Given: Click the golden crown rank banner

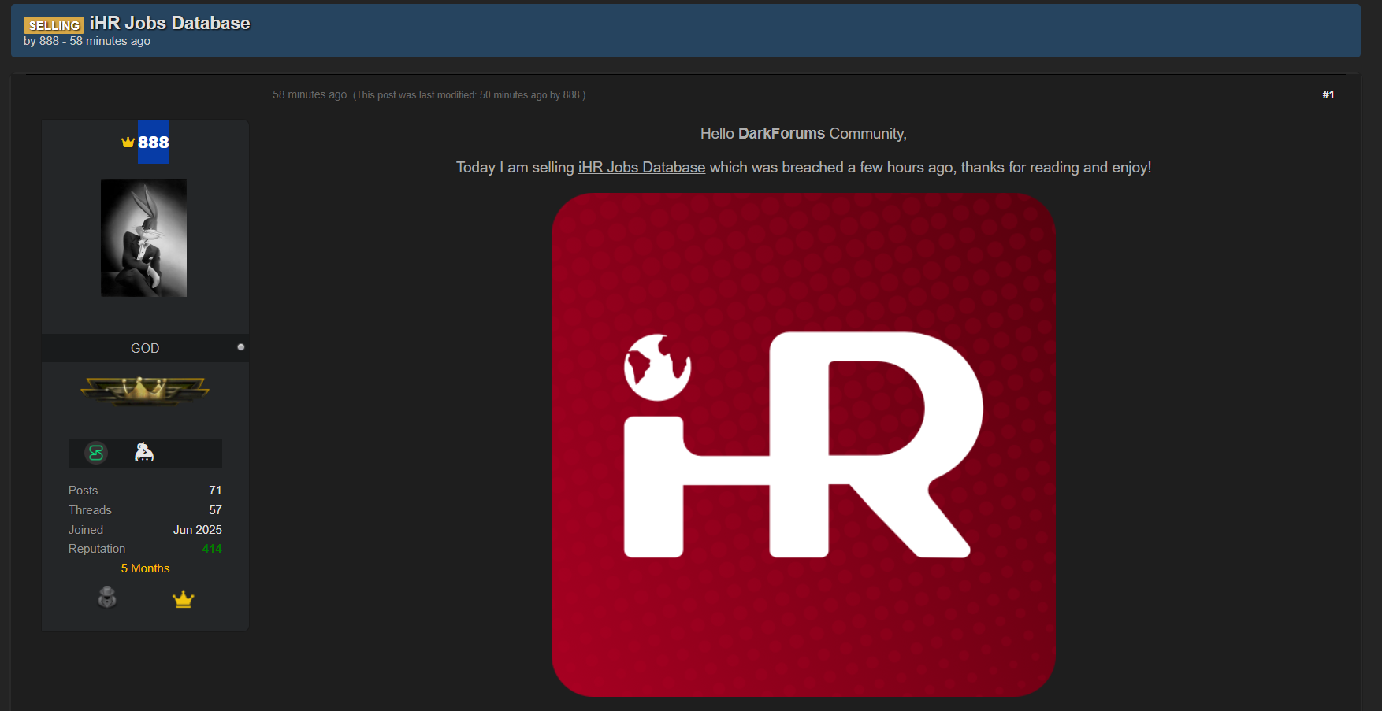Looking at the screenshot, I should tap(145, 389).
